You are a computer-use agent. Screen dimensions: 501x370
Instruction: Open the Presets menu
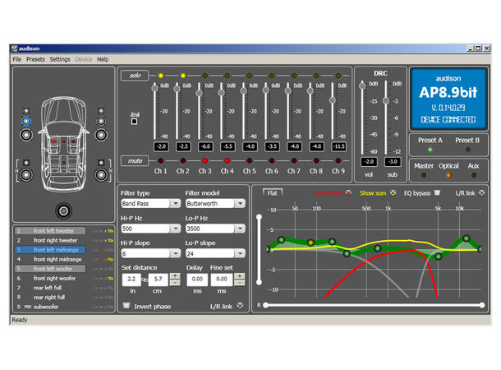click(x=35, y=59)
